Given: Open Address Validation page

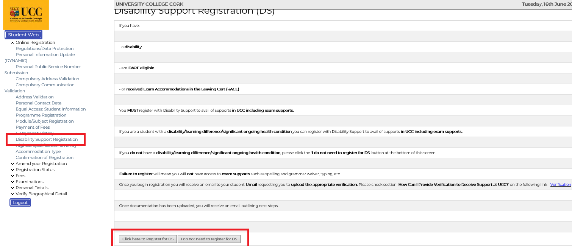Looking at the screenshot, I should coord(35,97).
